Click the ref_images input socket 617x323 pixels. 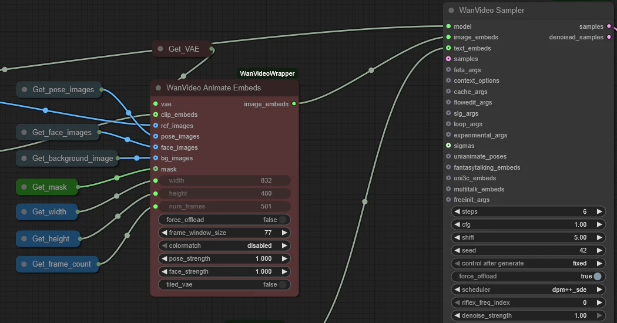(x=156, y=126)
